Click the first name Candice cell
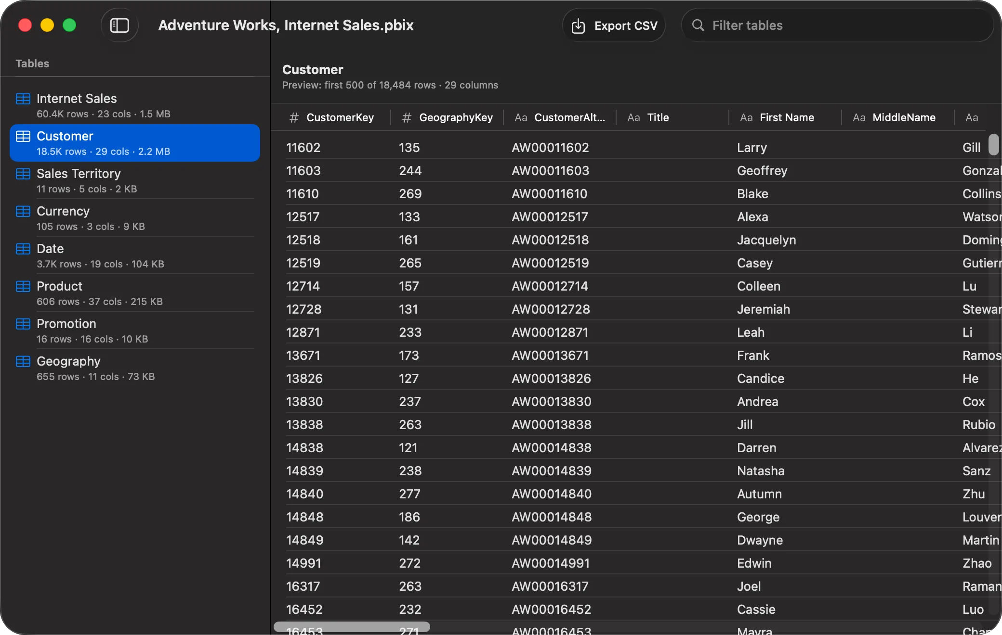The width and height of the screenshot is (1002, 635). (761, 379)
